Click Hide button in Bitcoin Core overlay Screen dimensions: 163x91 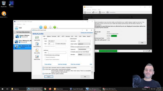[x=142, y=43]
